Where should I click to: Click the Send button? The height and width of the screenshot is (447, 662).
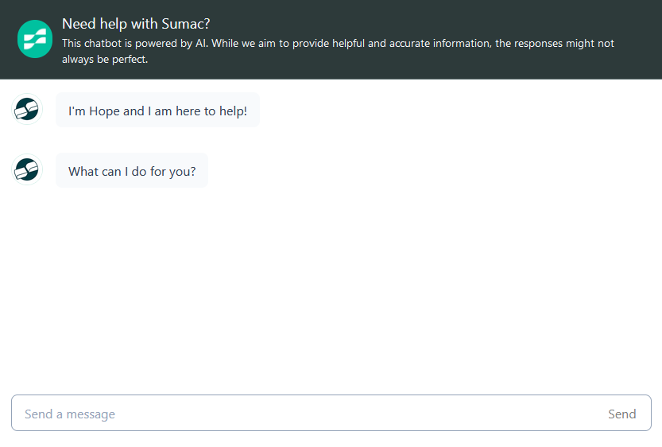(x=621, y=414)
